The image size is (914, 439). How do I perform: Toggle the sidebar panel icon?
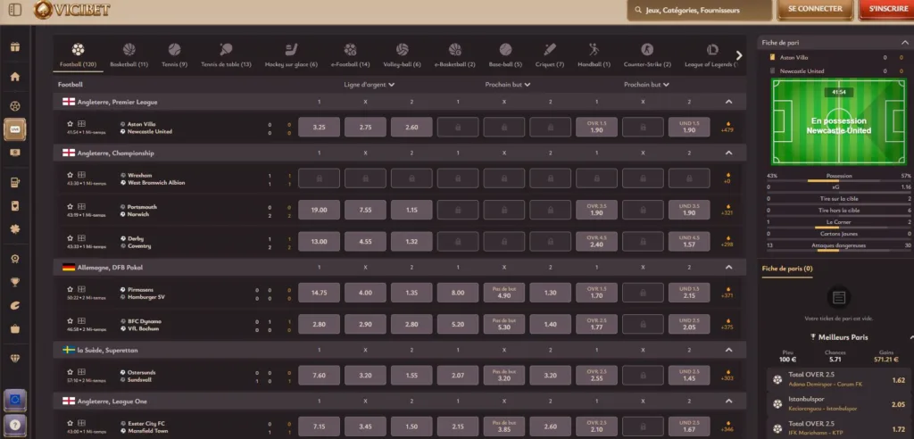(x=15, y=10)
